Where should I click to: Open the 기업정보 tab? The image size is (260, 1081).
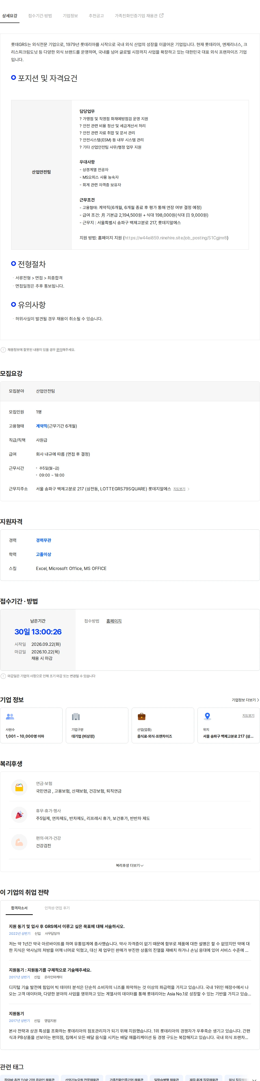(70, 16)
